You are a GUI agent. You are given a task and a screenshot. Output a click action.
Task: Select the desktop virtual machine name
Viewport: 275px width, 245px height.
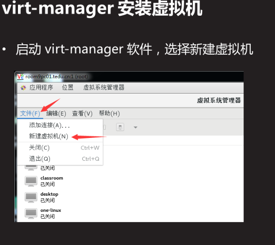pyautogui.click(x=49, y=194)
